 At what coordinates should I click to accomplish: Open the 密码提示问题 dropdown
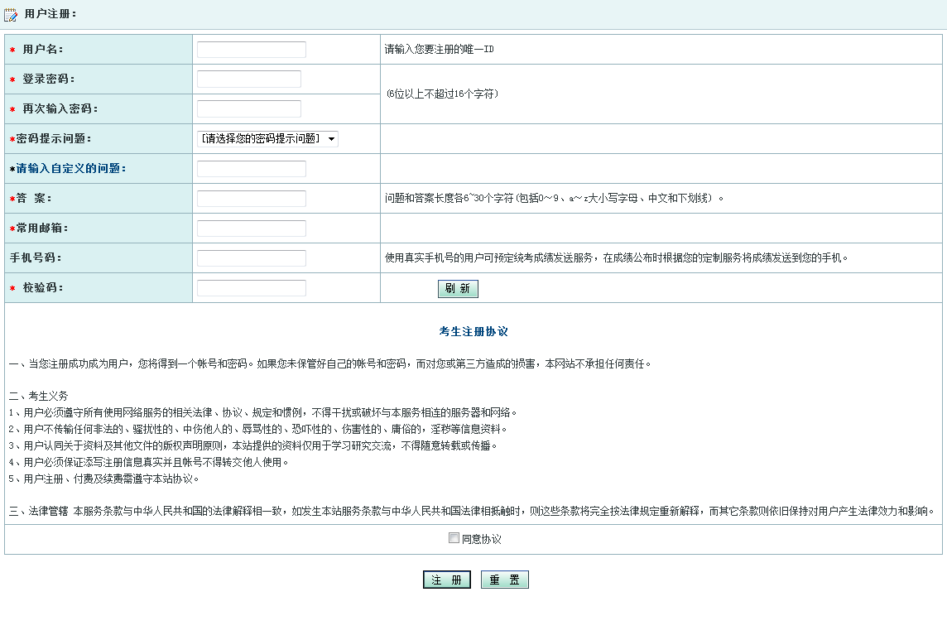[267, 139]
